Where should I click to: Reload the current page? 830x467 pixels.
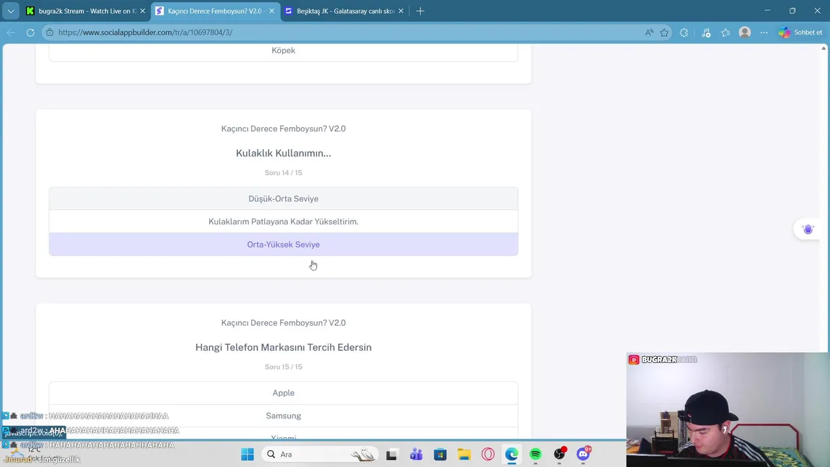pyautogui.click(x=30, y=32)
